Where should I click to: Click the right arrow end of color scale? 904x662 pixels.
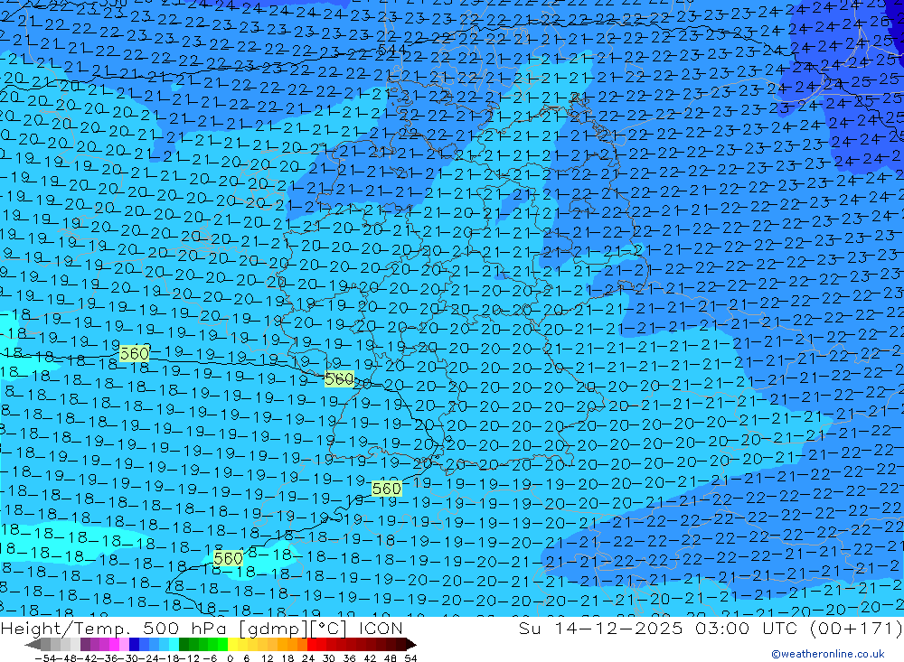tap(411, 644)
